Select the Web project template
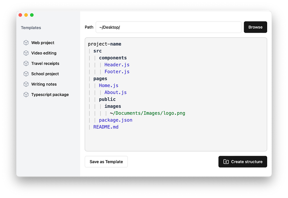288x198 pixels. (43, 43)
